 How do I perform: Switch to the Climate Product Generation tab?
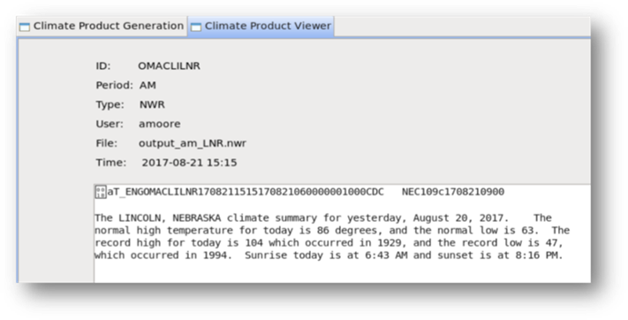[102, 27]
